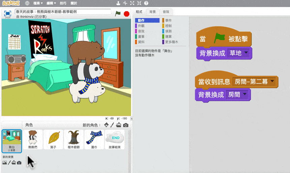The height and width of the screenshot is (173, 290).
Task: Collapse the stage pane with arrow
Action: [132, 118]
